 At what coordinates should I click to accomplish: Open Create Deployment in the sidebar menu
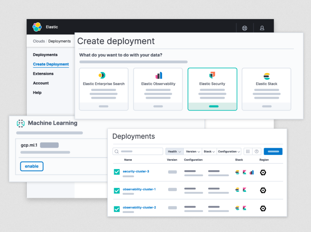pos(51,64)
